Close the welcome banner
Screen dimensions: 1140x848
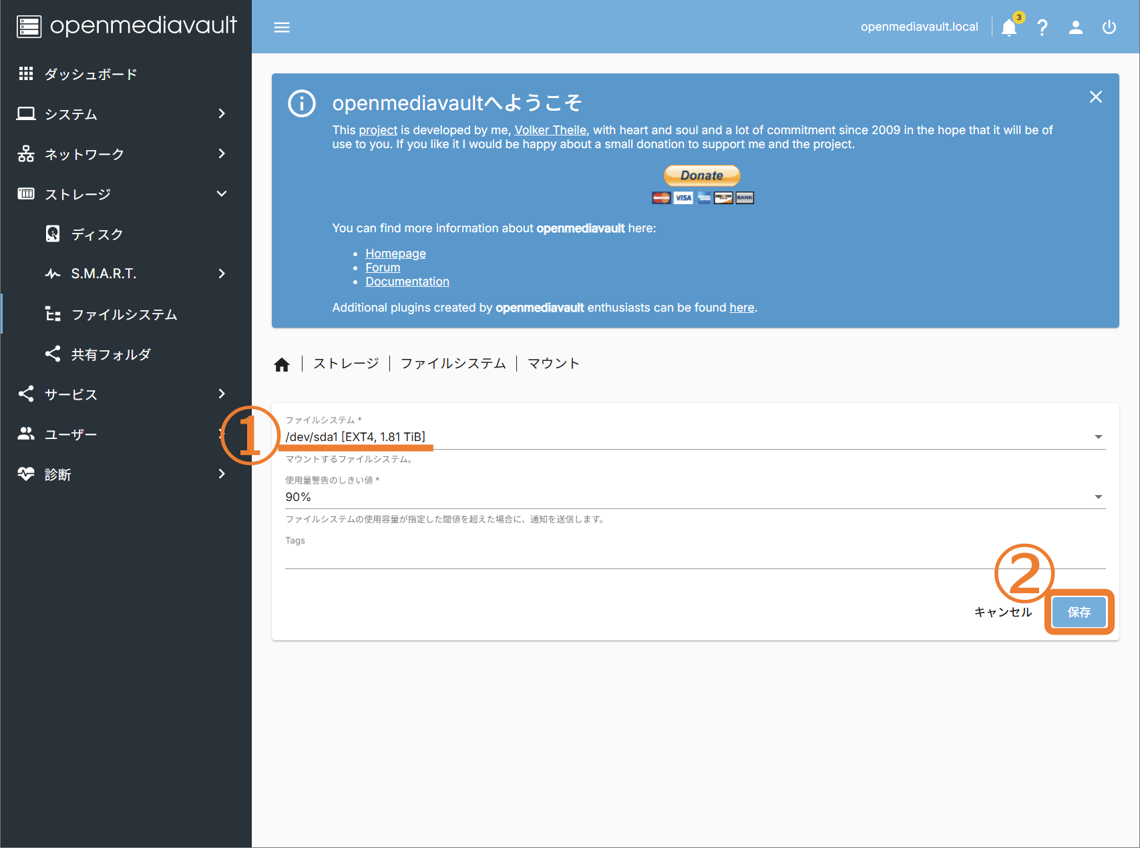(x=1095, y=97)
